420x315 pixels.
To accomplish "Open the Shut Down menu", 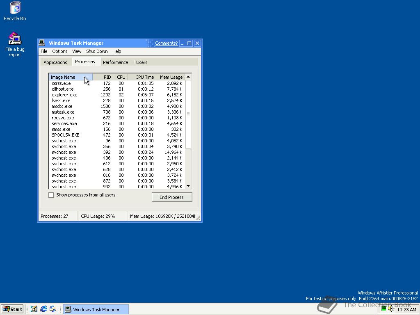I will tap(97, 51).
